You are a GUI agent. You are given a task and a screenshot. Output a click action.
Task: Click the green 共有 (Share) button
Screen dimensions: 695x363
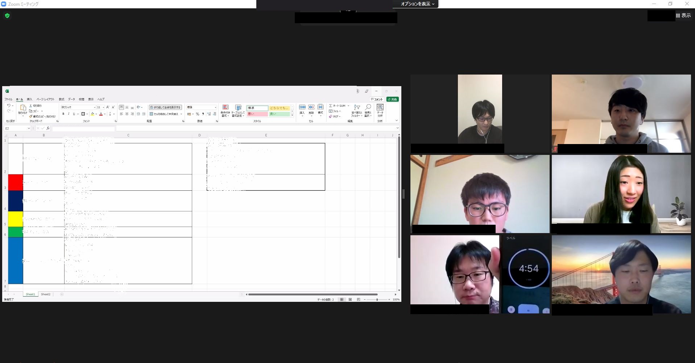[x=392, y=99]
